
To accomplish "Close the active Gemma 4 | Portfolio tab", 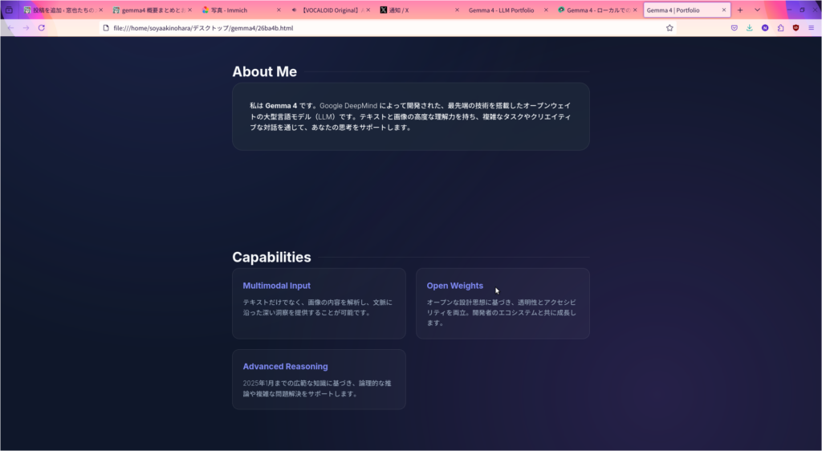I will 723,10.
